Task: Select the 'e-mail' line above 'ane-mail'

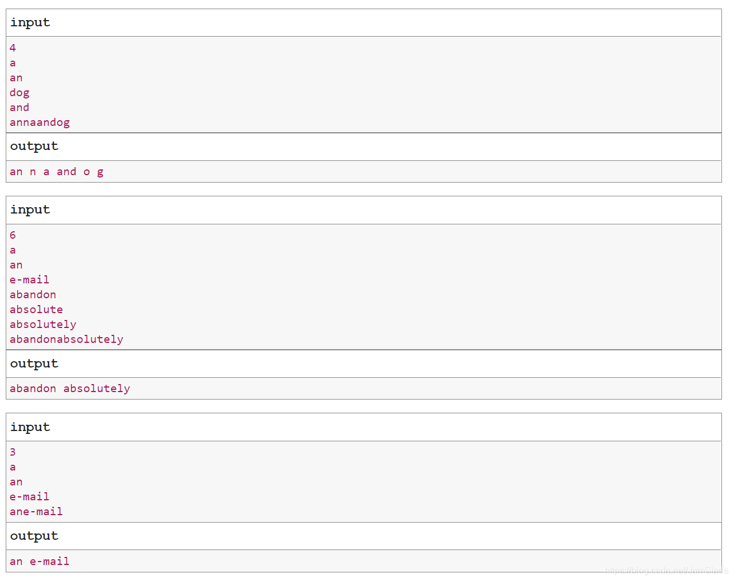Action: pyautogui.click(x=29, y=497)
